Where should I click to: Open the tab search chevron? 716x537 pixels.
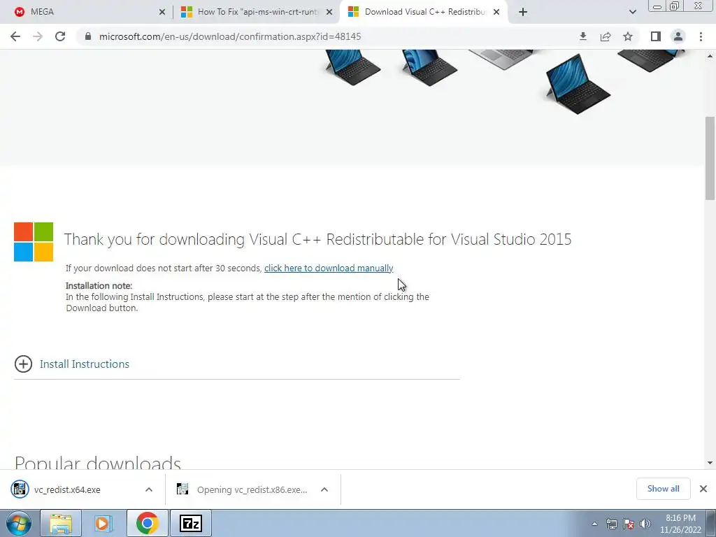point(632,12)
